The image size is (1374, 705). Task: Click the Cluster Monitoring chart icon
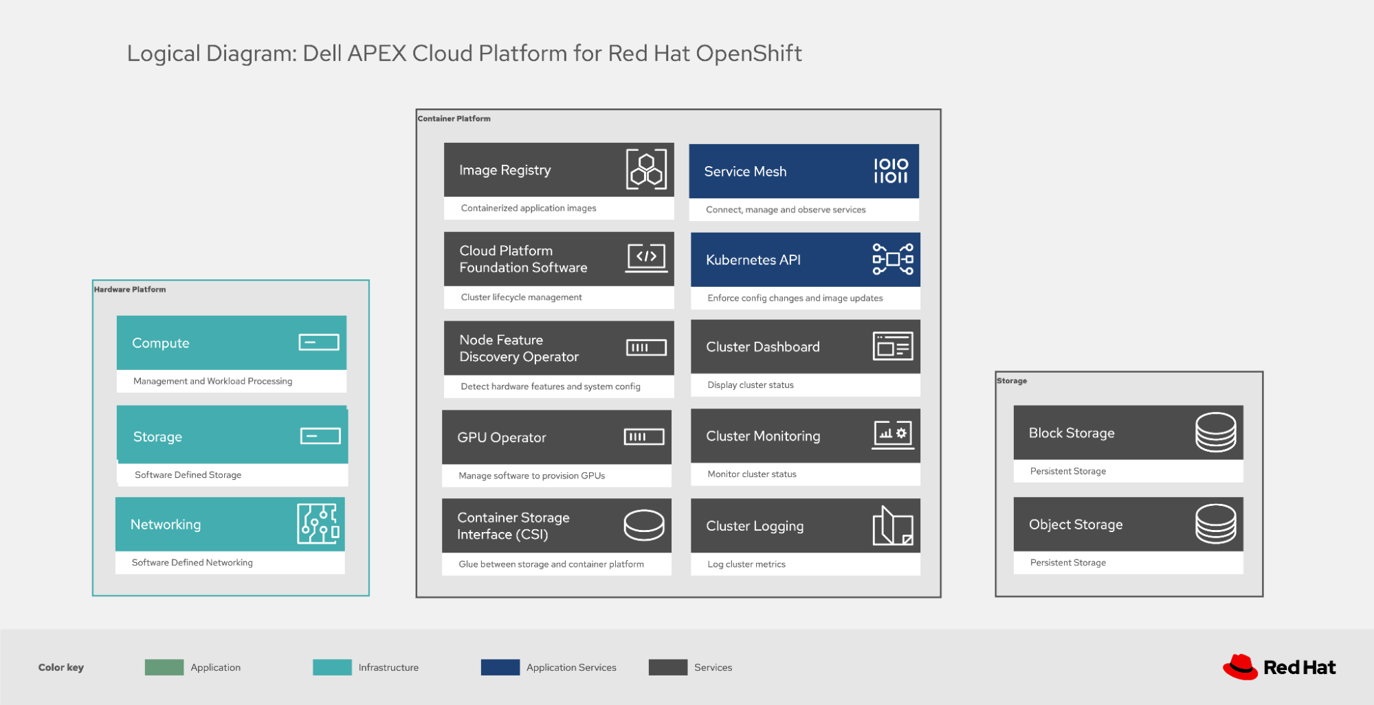pos(892,435)
